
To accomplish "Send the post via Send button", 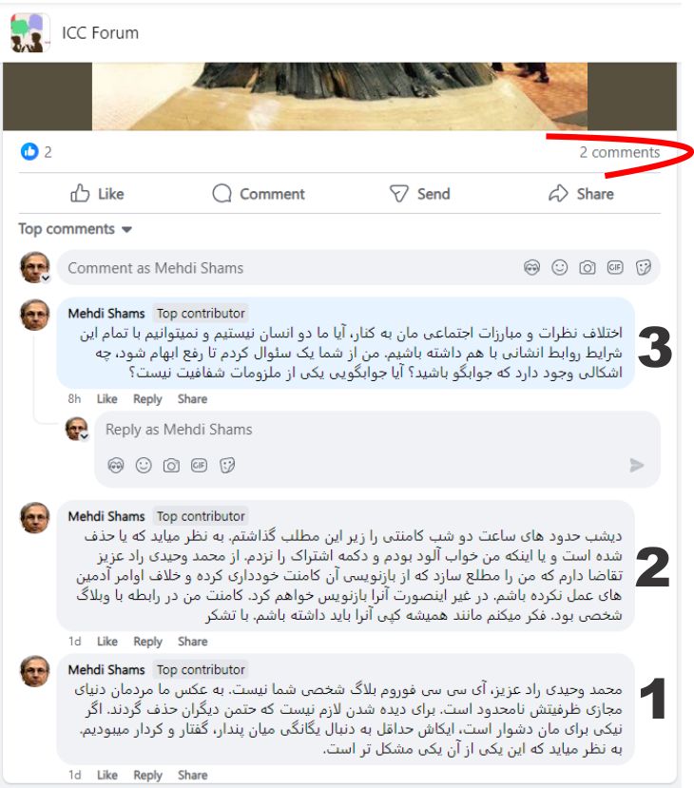I will pyautogui.click(x=419, y=194).
